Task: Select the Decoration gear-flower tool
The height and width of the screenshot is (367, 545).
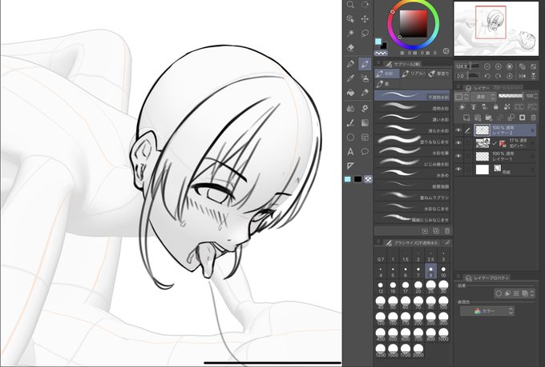Action: tap(365, 108)
